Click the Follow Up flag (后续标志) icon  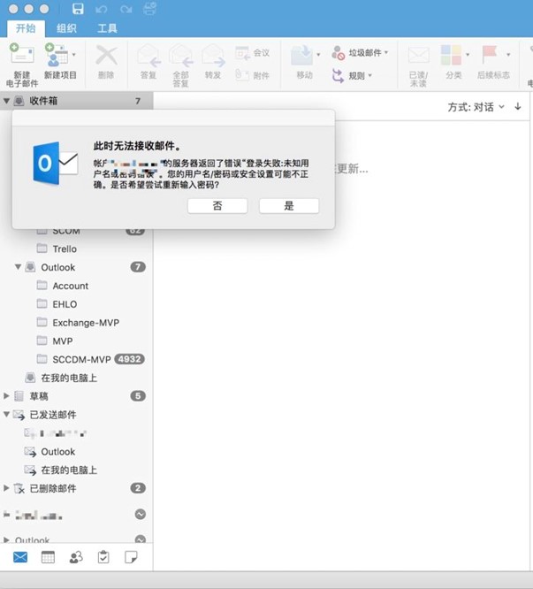pyautogui.click(x=490, y=55)
